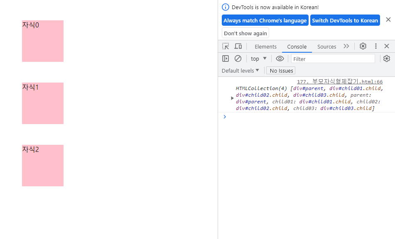Click Switch DevTools to Korean button
This screenshot has height=239, width=395.
(345, 20)
